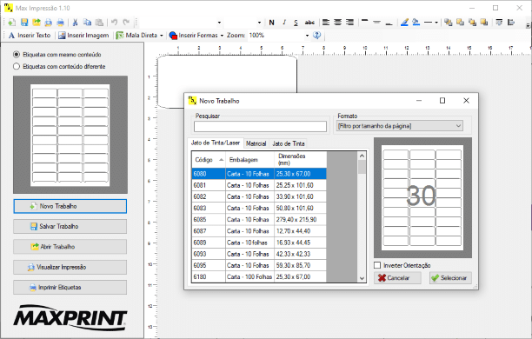Toggle strikethrough formatting
532x339 pixels.
click(x=309, y=23)
